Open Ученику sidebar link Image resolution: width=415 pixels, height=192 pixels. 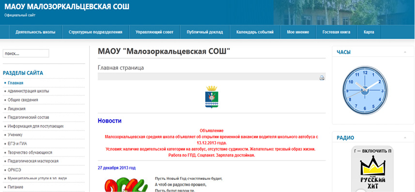15,135
